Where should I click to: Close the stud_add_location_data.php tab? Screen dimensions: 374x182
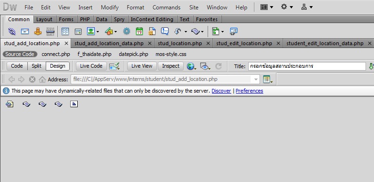click(x=149, y=43)
